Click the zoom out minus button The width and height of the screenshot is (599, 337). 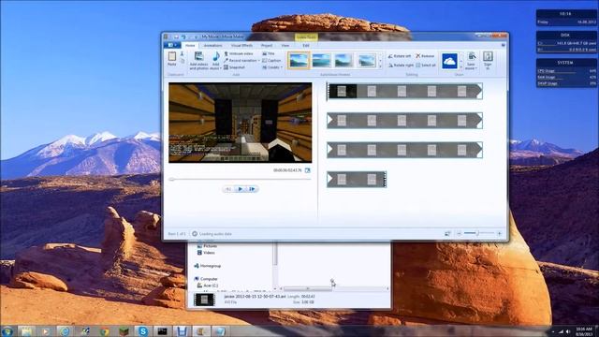pyautogui.click(x=460, y=233)
